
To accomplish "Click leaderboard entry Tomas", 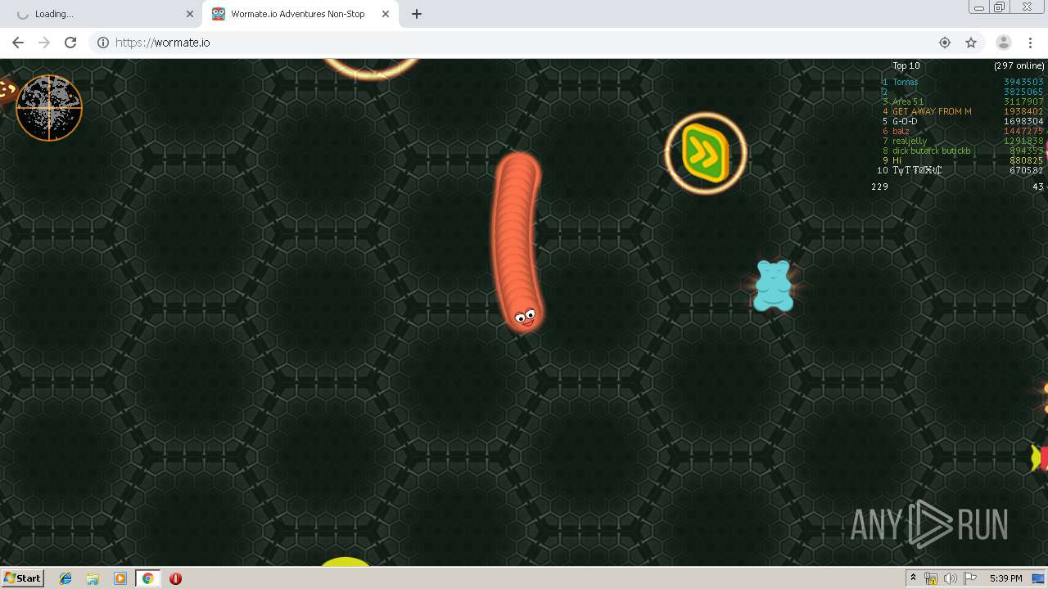I will coord(905,82).
